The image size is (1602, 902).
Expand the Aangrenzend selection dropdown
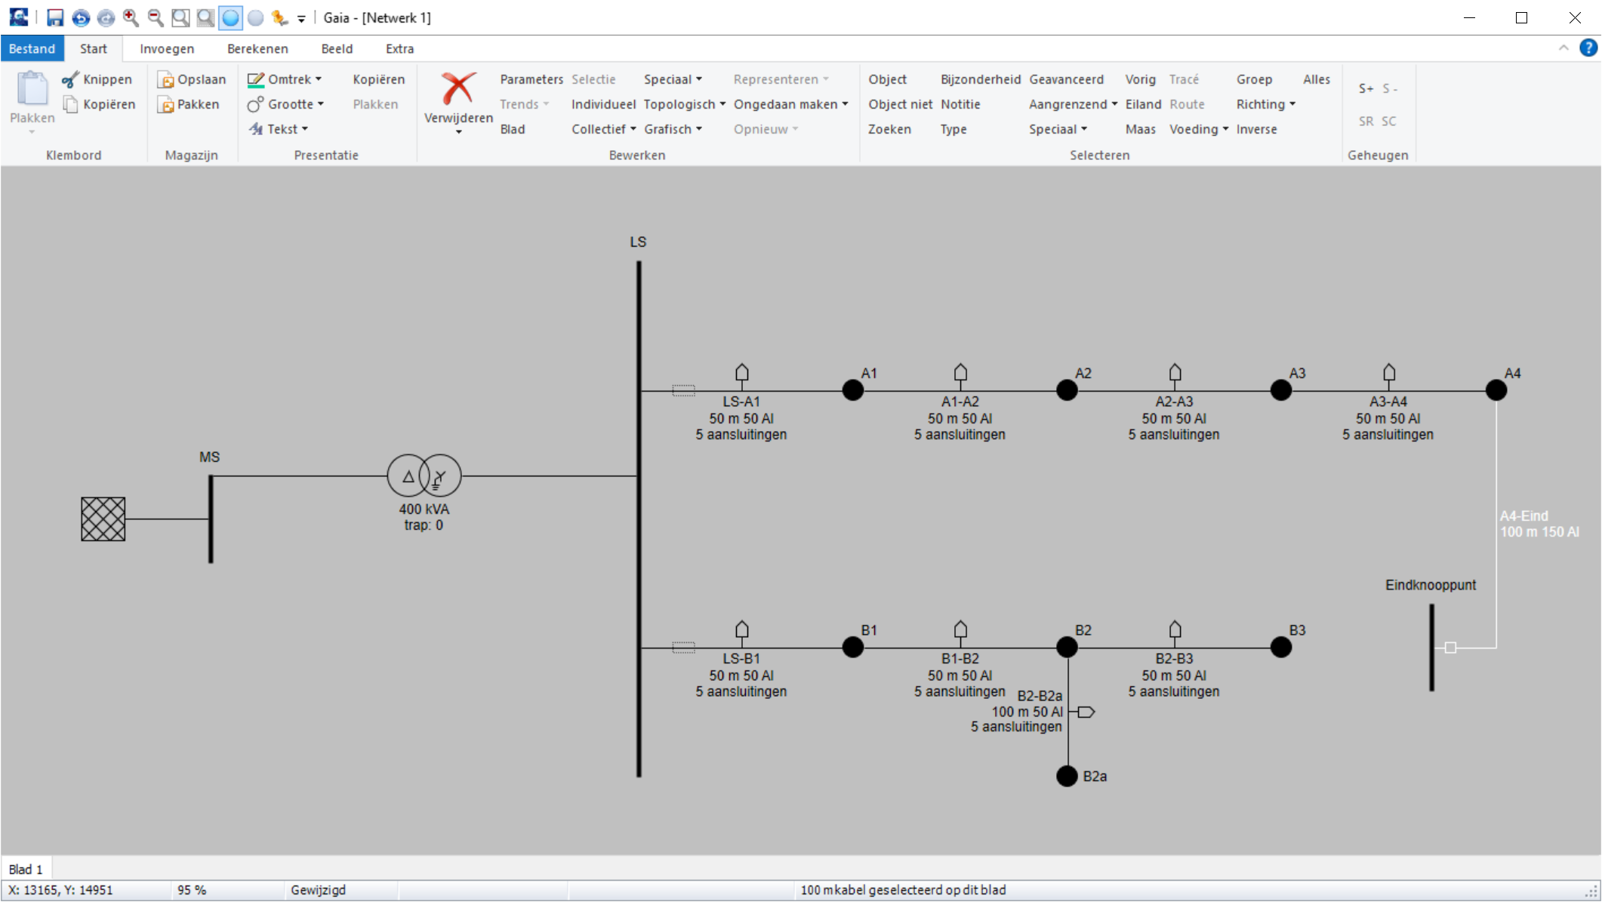coord(1073,104)
